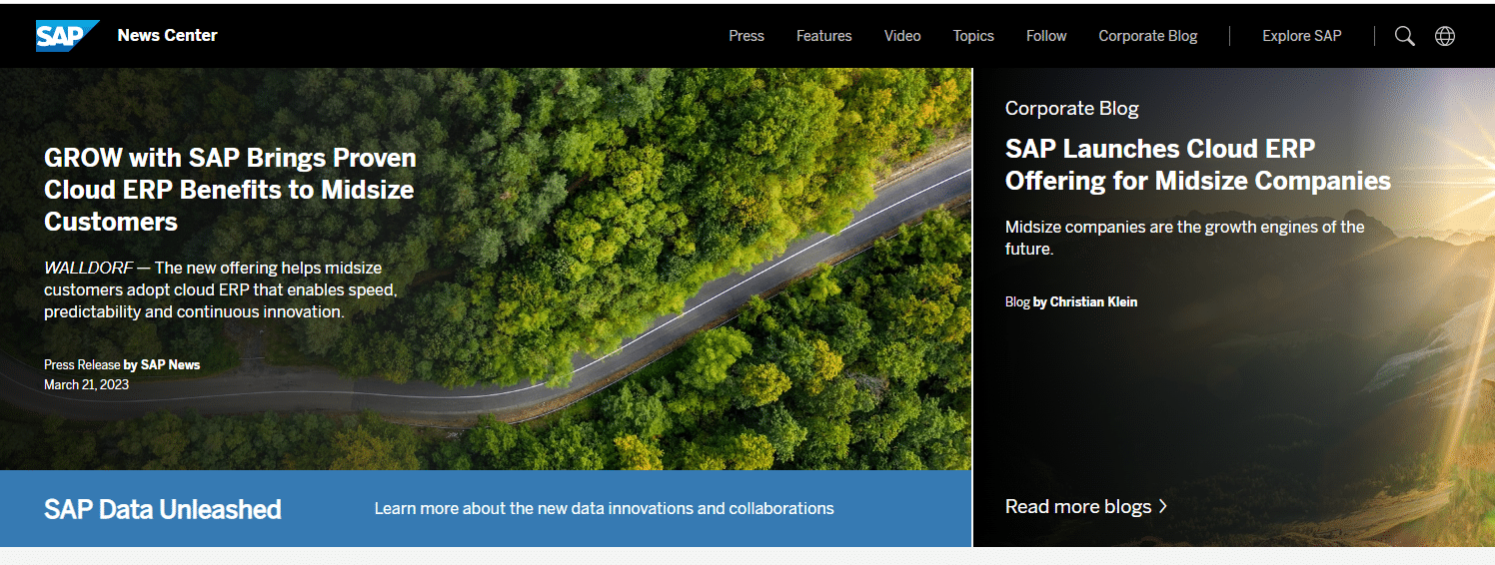Open SAP Launches Cloud ERP Offering article

pos(1197,165)
